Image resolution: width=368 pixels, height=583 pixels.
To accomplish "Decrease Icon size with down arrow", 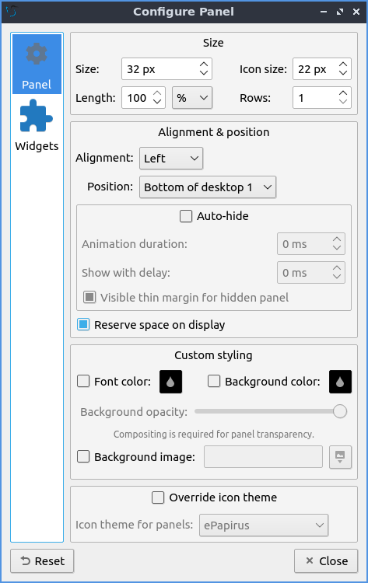I will 343,72.
